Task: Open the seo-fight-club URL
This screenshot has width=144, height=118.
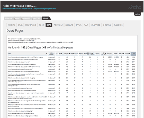Action: [x=20, y=88]
